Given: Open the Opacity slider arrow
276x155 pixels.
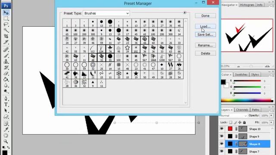Looking at the screenshot, I should pos(271,115).
